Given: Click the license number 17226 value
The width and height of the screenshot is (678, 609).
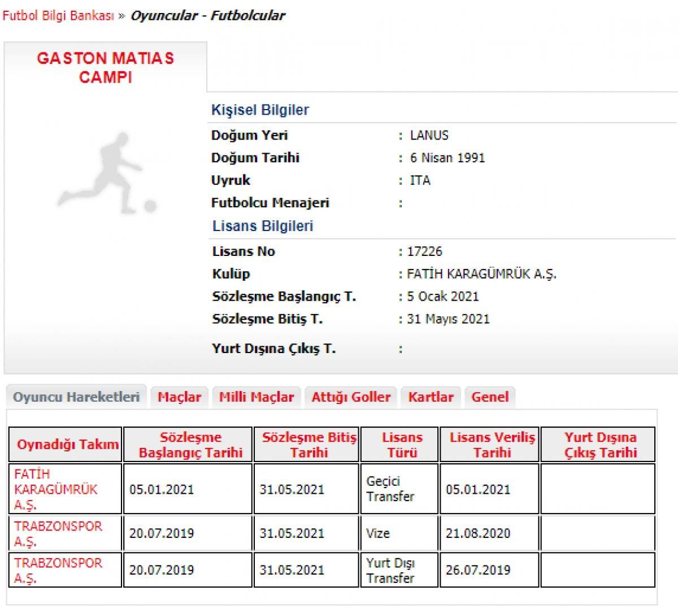Looking at the screenshot, I should click(x=424, y=251).
